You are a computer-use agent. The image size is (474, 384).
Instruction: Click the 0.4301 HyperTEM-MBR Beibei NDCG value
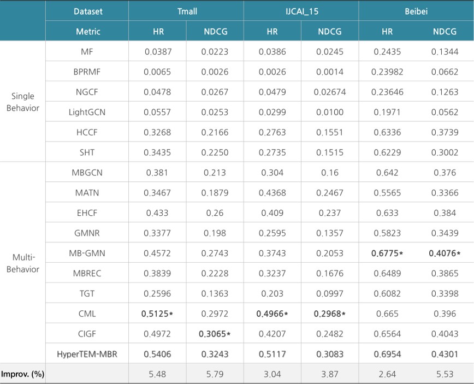(x=445, y=354)
